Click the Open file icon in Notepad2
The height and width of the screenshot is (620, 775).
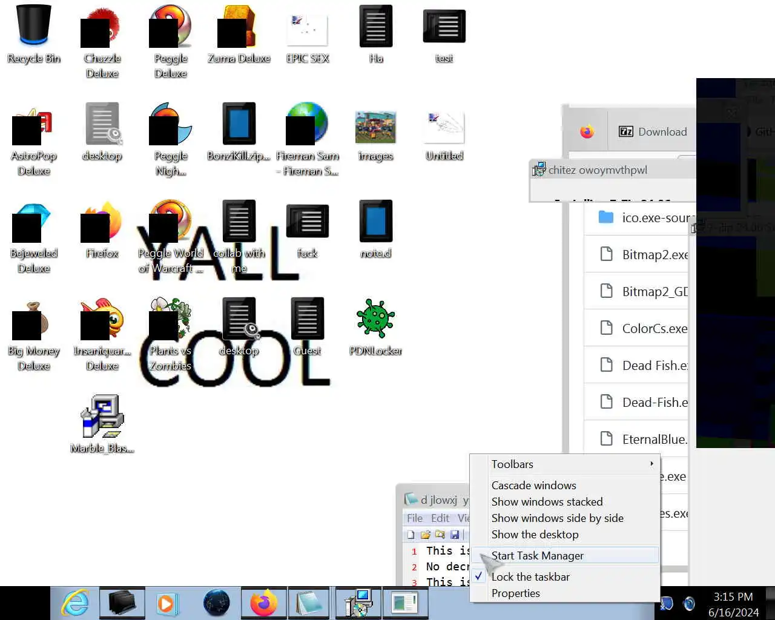click(426, 535)
